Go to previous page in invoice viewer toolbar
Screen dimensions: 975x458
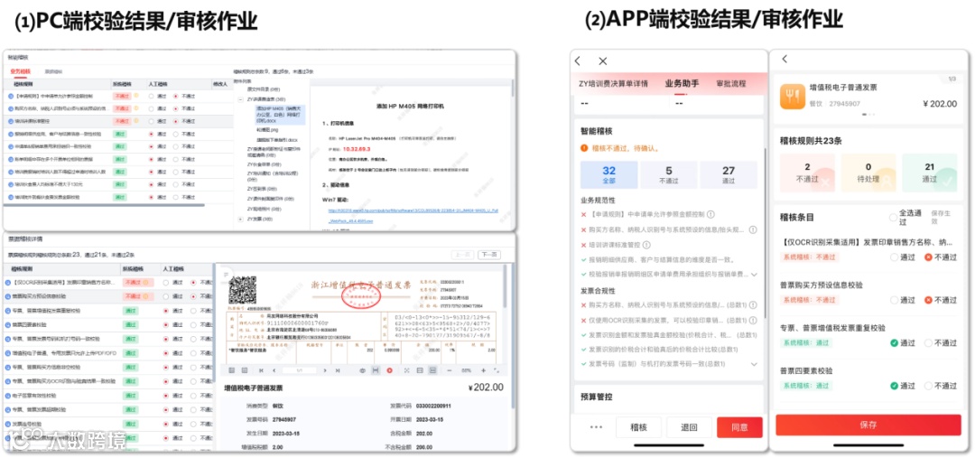(x=274, y=370)
